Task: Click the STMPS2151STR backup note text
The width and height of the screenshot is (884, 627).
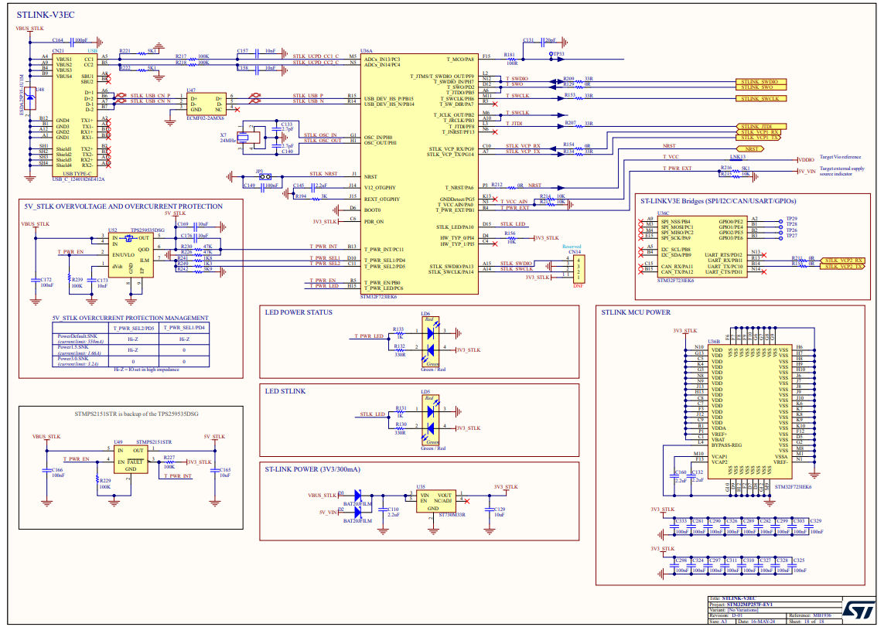Action: 136,414
